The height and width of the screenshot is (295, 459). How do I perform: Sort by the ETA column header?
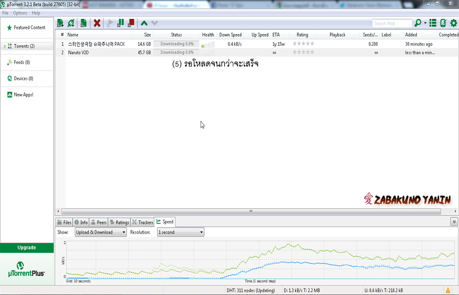coord(280,35)
